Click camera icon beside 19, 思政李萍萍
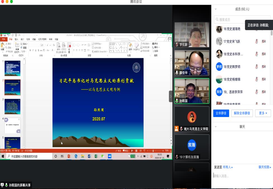273x189 pixels. pos(263,92)
